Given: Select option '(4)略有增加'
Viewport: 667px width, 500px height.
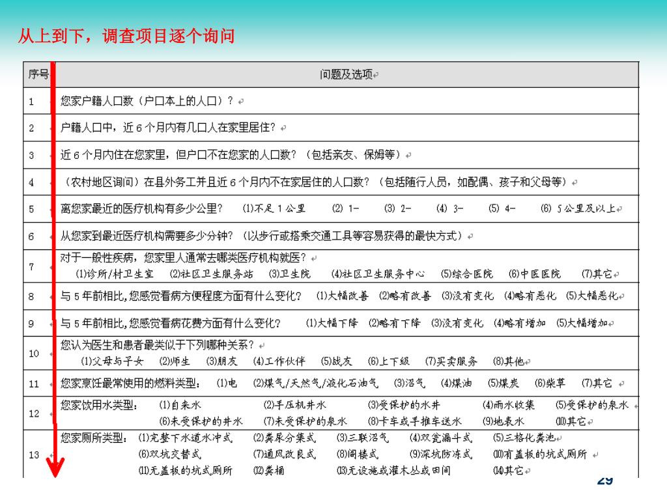Looking at the screenshot, I should tap(519, 323).
